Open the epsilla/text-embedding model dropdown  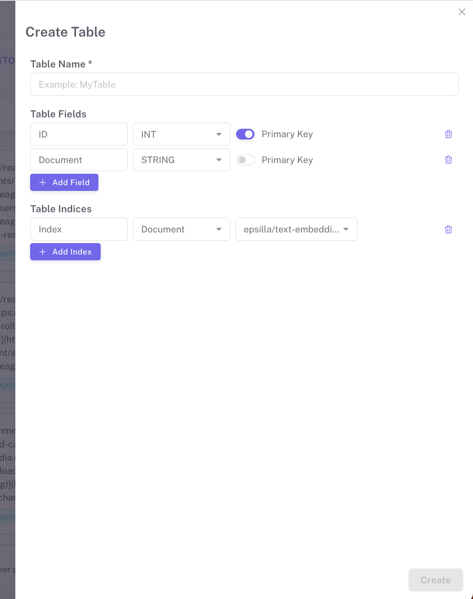coord(296,229)
